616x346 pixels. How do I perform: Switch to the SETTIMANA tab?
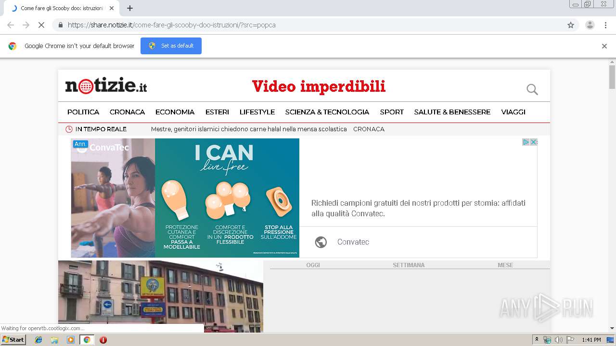[409, 265]
